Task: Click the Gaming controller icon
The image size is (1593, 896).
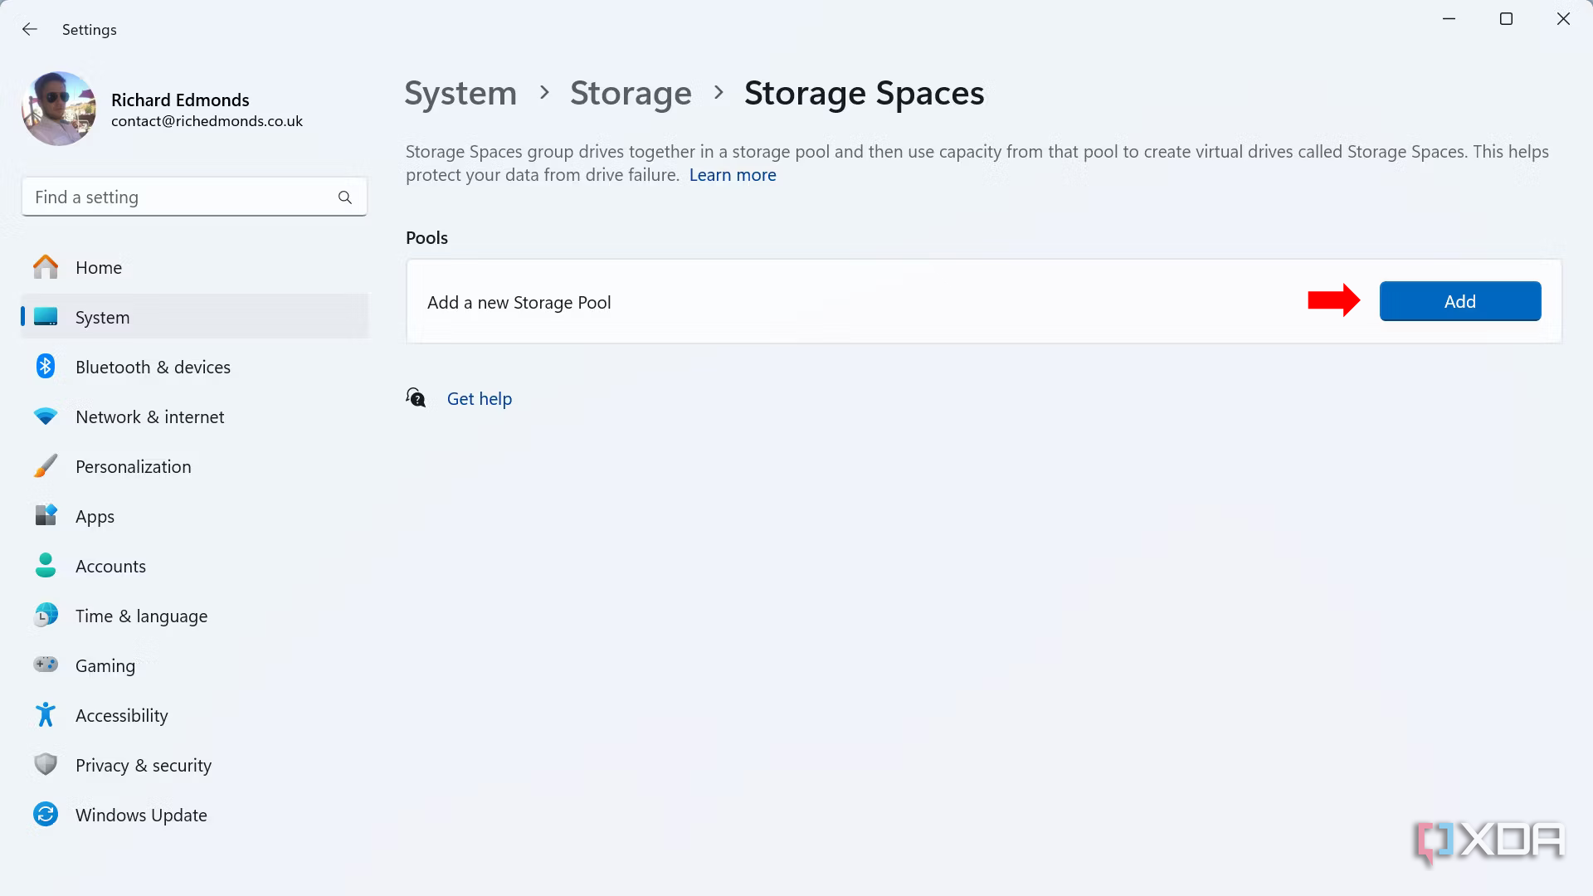Action: [46, 665]
